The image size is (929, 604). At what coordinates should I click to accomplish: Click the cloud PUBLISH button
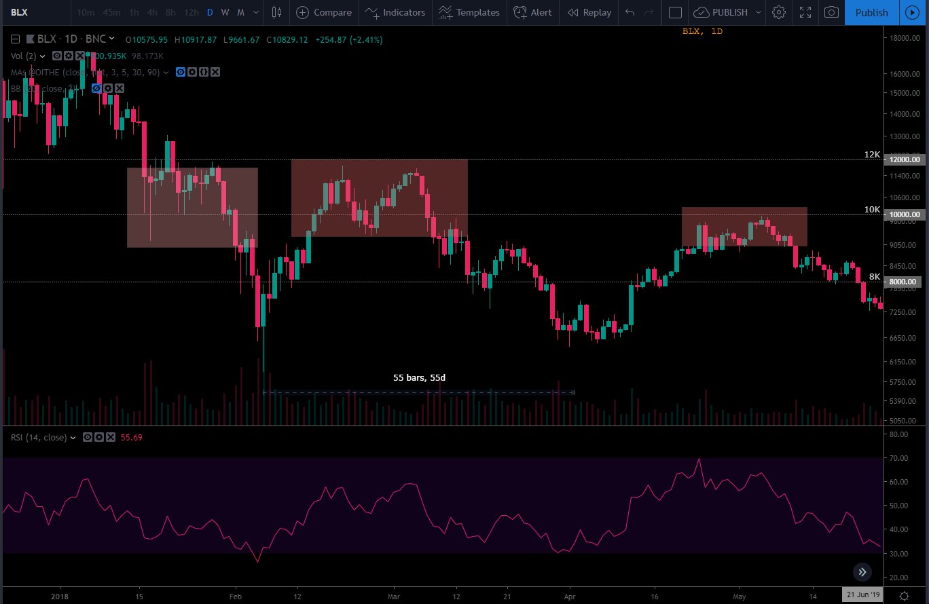(721, 12)
